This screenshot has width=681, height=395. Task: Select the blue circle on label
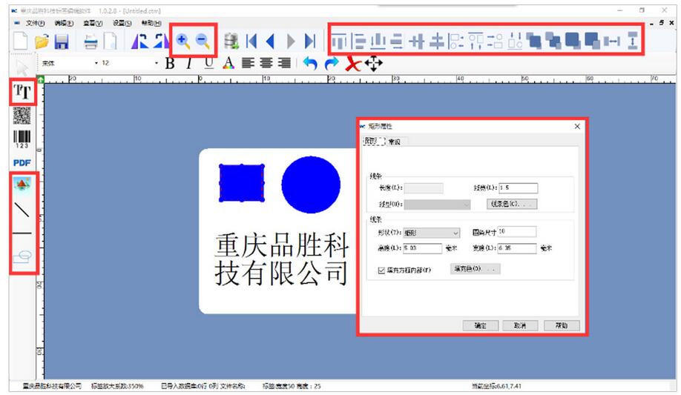311,185
